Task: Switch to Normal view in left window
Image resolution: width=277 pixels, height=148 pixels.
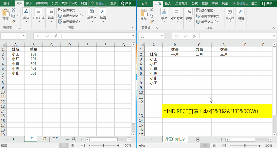Action: click(x=64, y=145)
